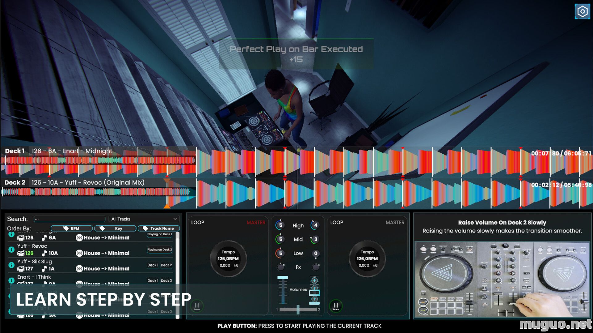593x333 pixels.
Task: Click the Deck 1 overview waveform strip
Action: pyautogui.click(x=98, y=160)
